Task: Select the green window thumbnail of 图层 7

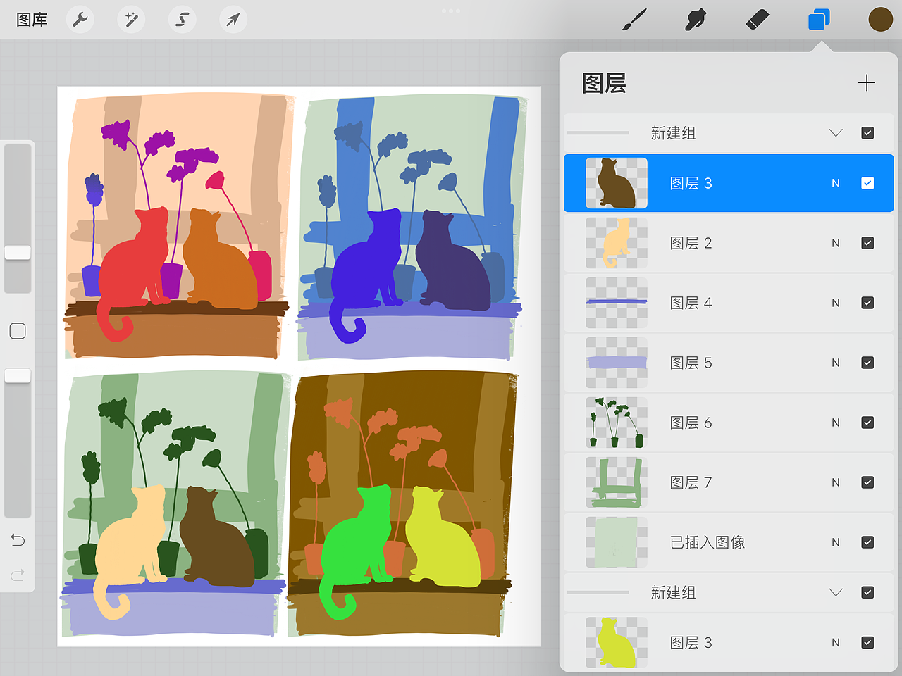Action: (x=617, y=482)
